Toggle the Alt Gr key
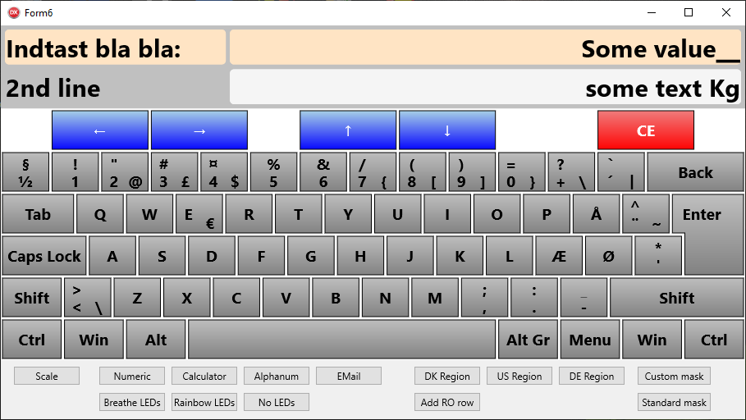 tap(528, 340)
